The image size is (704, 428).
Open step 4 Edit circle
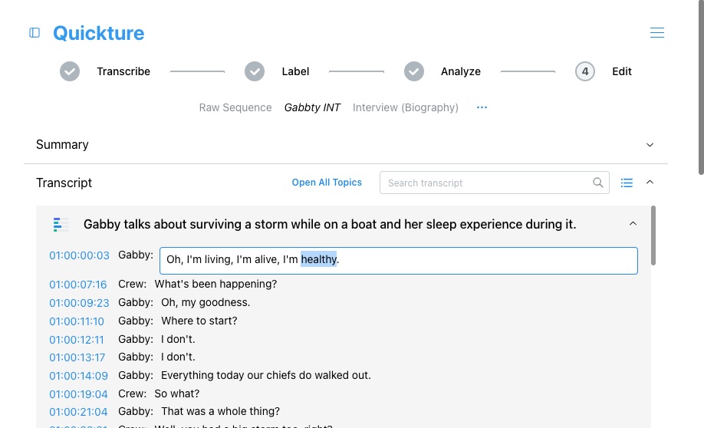(x=585, y=71)
